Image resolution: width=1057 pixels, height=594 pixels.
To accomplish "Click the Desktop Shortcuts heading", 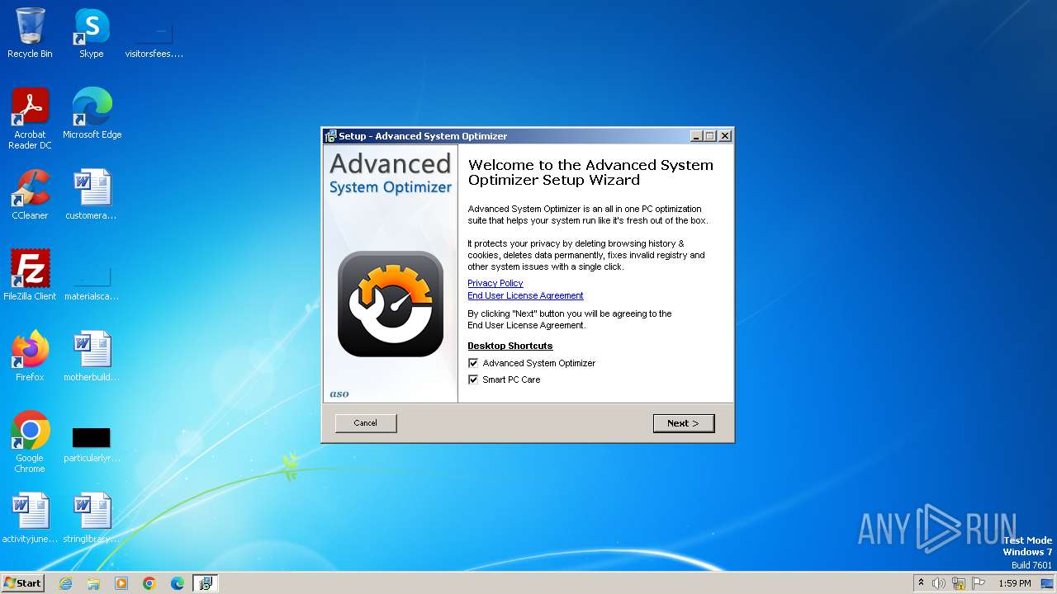I will [510, 346].
